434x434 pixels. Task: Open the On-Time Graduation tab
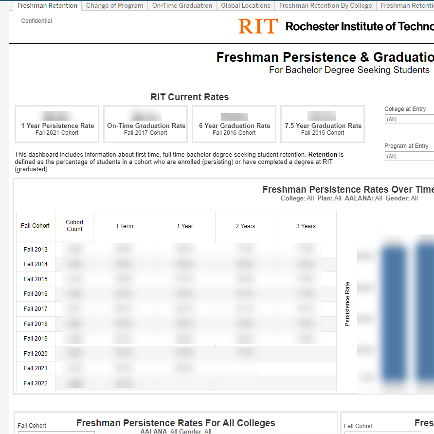click(x=182, y=6)
